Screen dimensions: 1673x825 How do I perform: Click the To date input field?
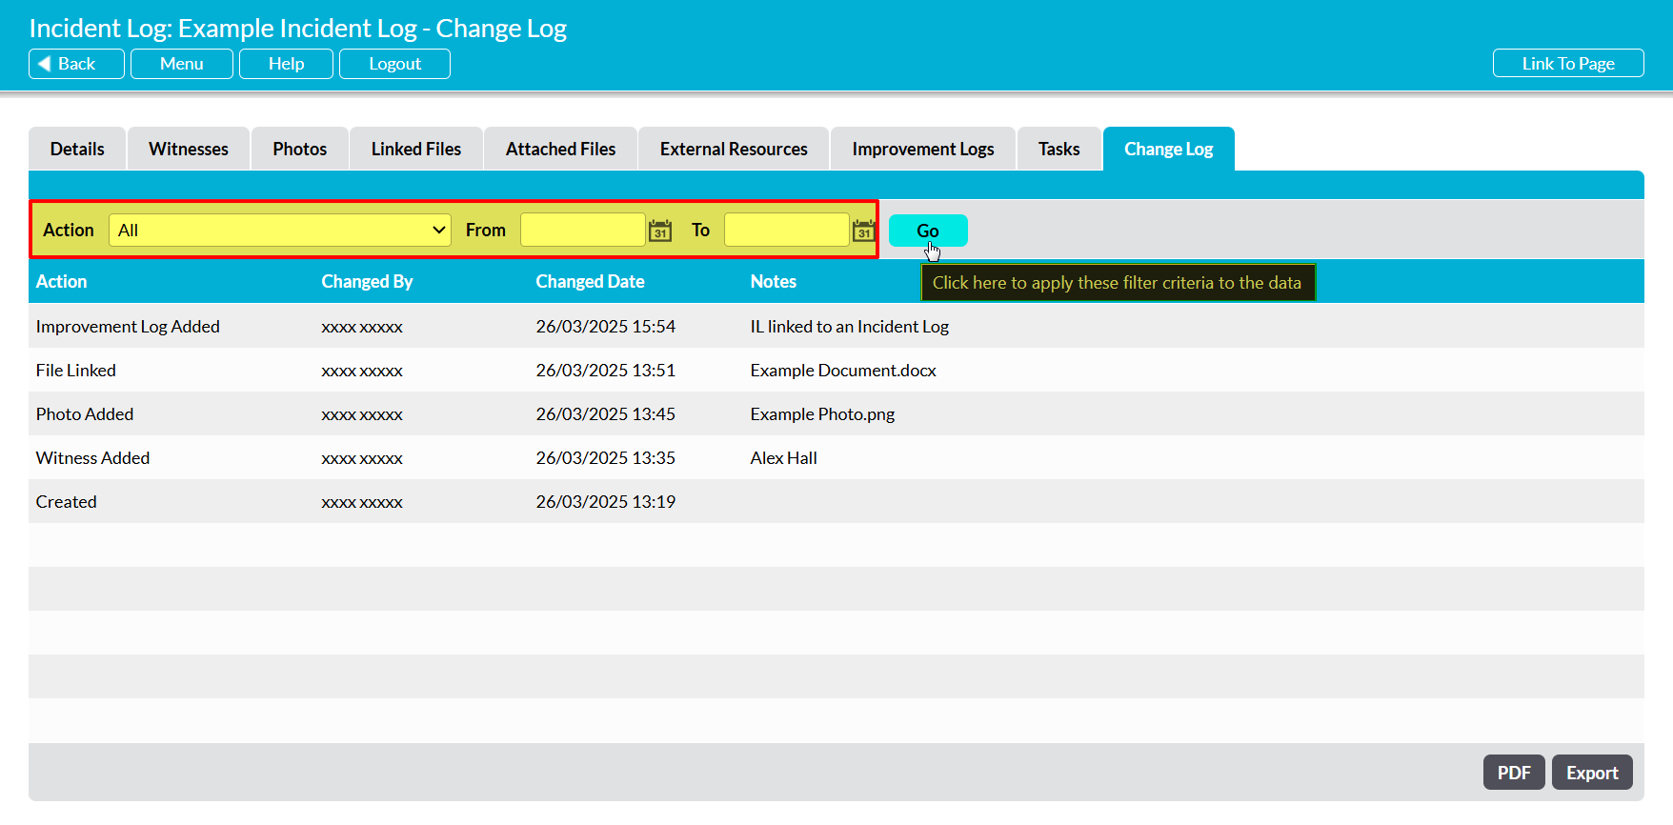pyautogui.click(x=787, y=231)
